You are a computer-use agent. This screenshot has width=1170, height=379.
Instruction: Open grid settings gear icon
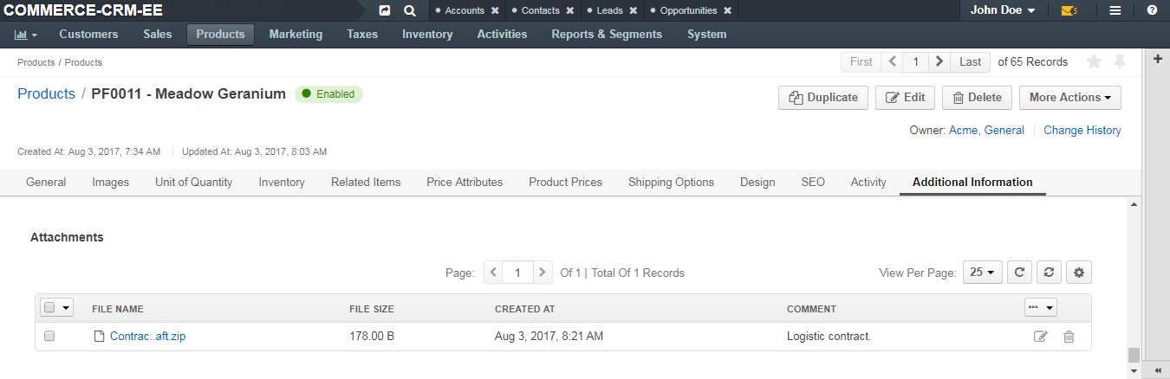tap(1079, 273)
